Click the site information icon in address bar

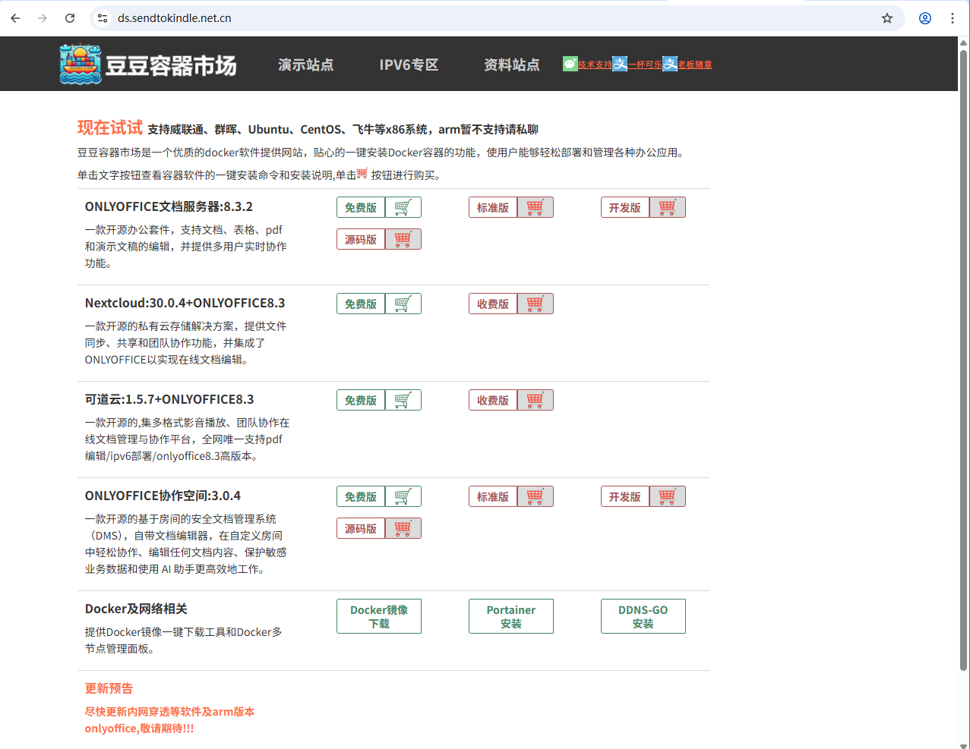point(103,18)
